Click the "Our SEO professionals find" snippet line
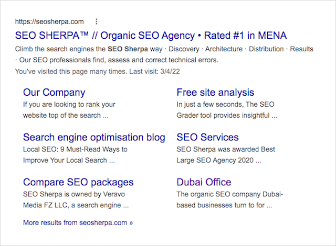The width and height of the screenshot is (336, 246). pyautogui.click(x=118, y=60)
